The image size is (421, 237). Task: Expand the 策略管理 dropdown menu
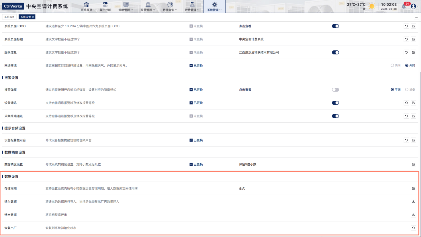[x=126, y=6]
